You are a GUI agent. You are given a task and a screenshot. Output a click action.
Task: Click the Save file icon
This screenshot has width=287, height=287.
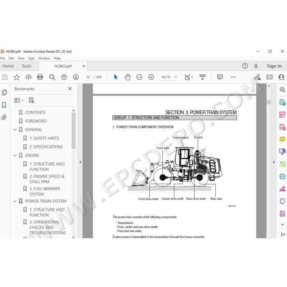5,77
